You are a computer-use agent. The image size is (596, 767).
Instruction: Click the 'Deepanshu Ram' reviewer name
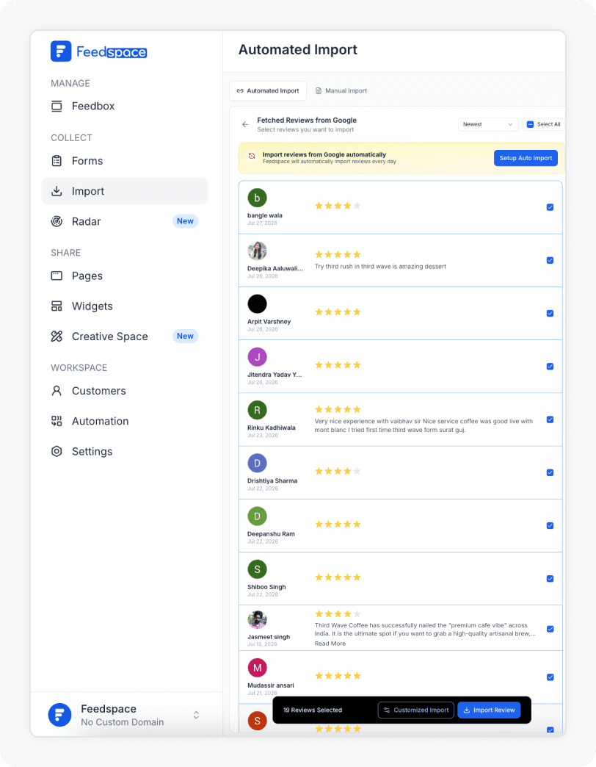(271, 534)
